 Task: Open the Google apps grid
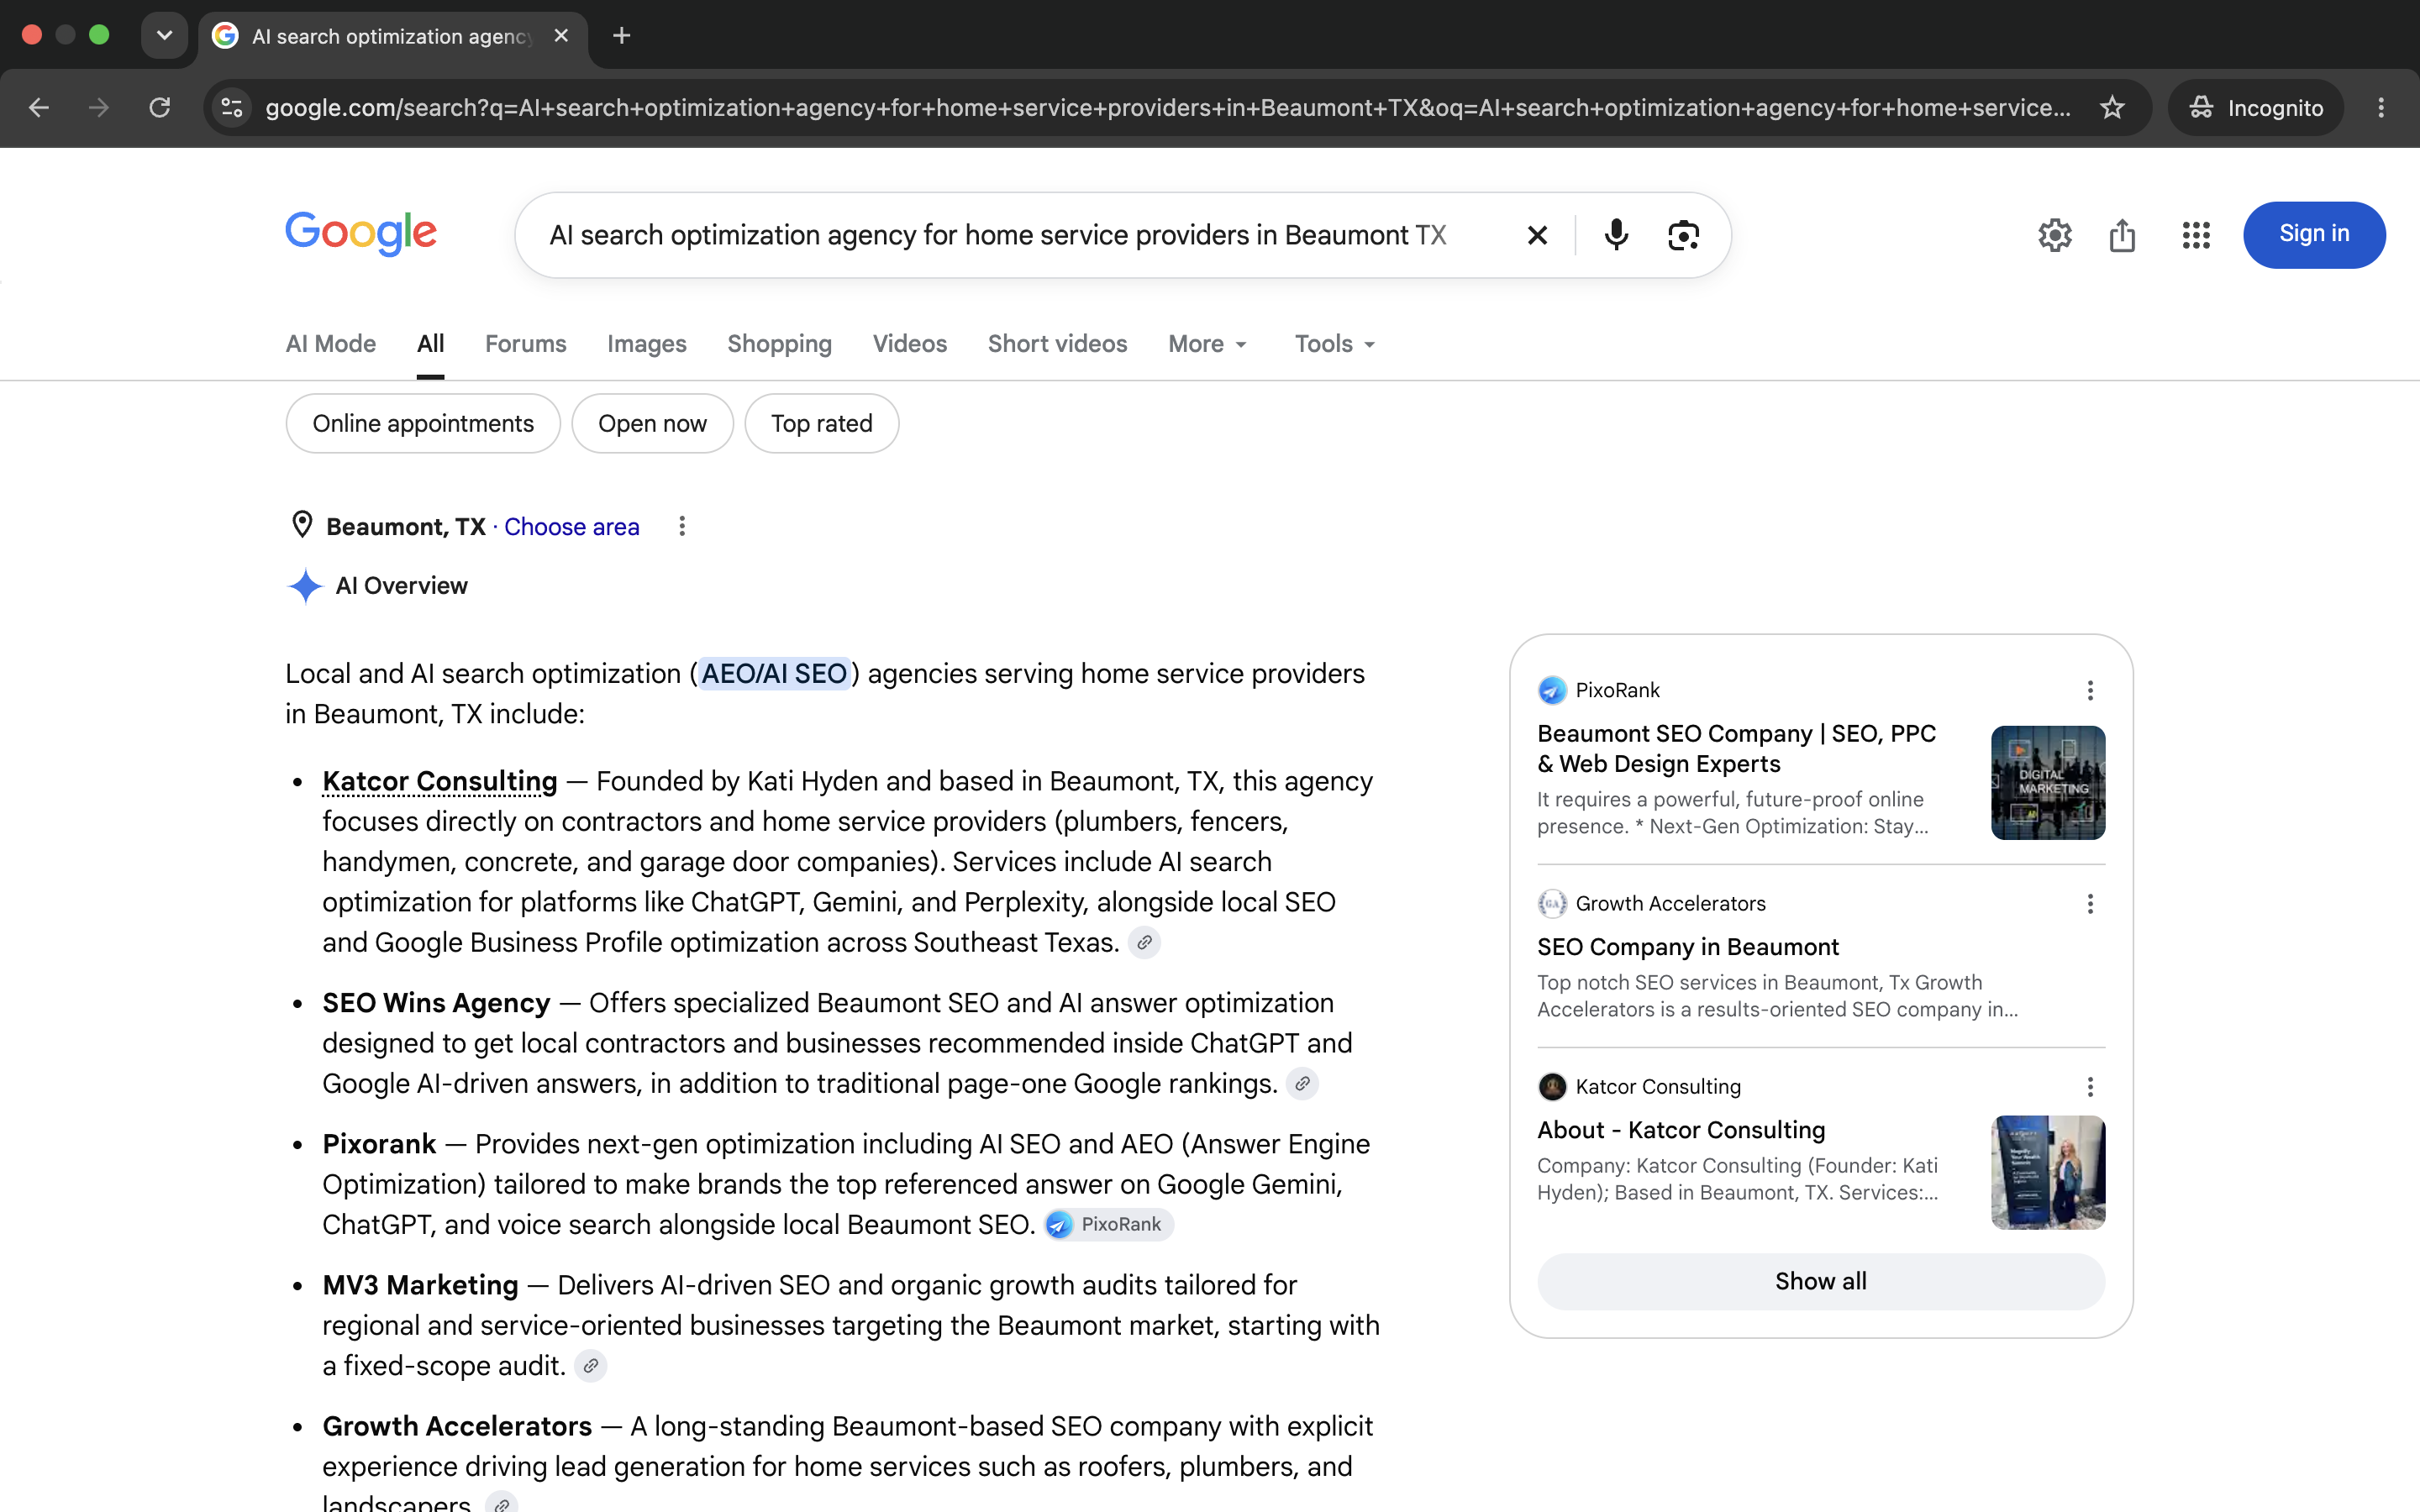pos(2196,235)
